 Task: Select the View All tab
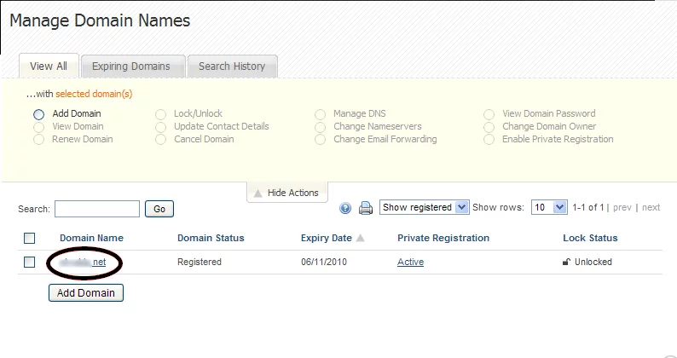click(49, 66)
